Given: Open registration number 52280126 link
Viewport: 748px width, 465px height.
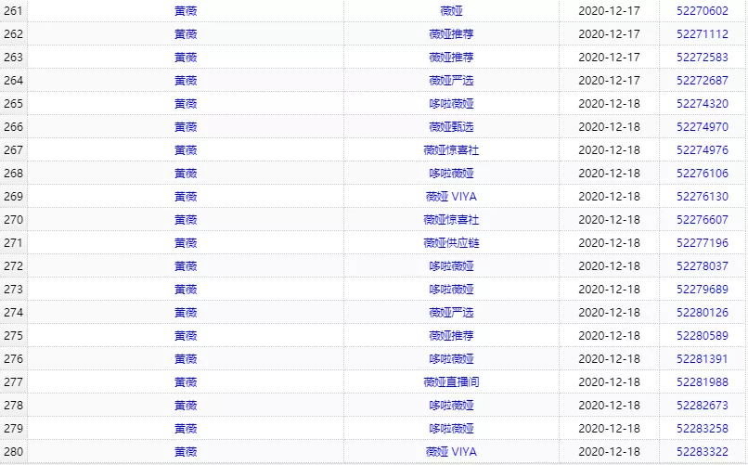Looking at the screenshot, I should (x=703, y=313).
